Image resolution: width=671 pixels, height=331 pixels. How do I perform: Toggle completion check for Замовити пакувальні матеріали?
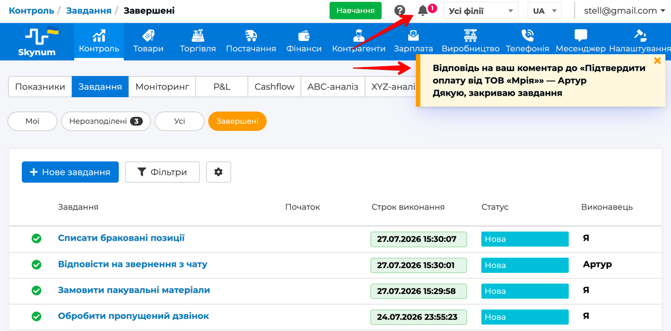click(x=37, y=291)
